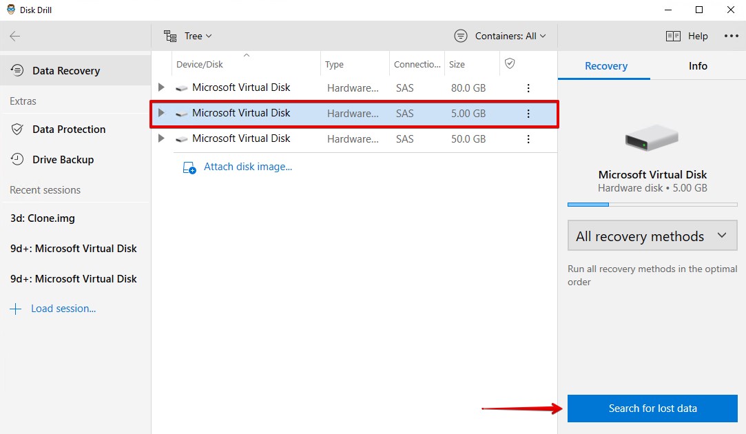Image resolution: width=746 pixels, height=434 pixels.
Task: Open the kebab menu for the 80.0 GB disk
Action: [x=528, y=88]
